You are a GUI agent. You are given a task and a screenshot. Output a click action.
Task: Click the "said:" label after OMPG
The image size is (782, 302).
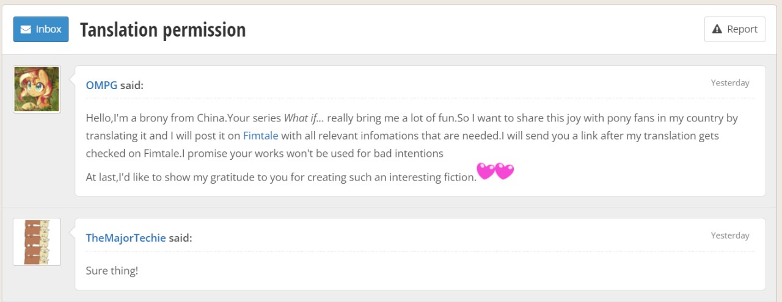point(131,85)
